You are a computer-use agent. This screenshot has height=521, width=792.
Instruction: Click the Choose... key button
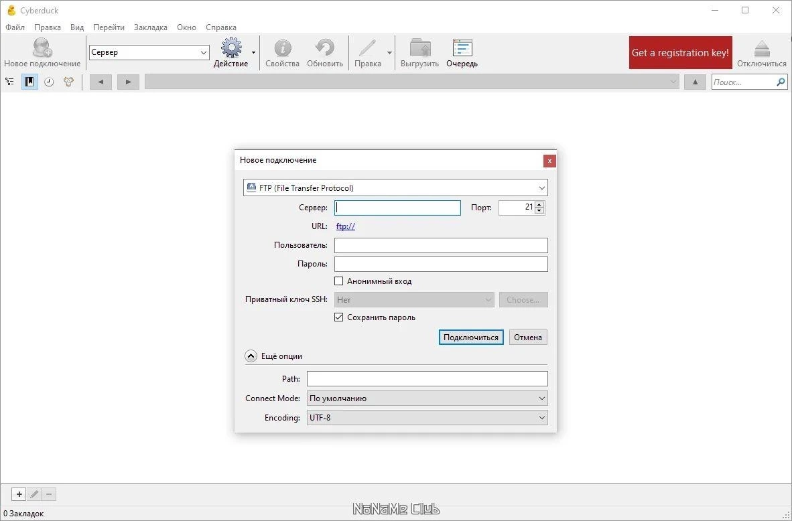(x=523, y=300)
